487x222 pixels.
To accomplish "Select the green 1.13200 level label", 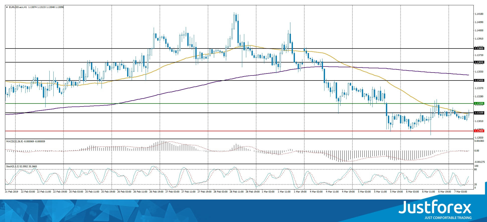I will click(x=479, y=103).
